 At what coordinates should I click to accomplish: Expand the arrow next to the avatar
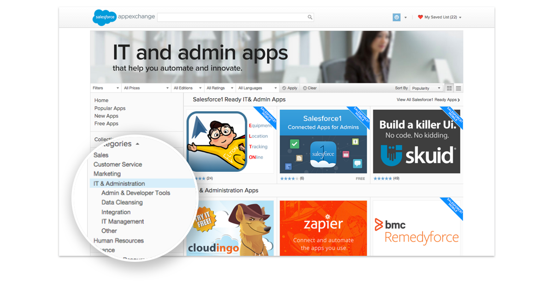pyautogui.click(x=406, y=18)
